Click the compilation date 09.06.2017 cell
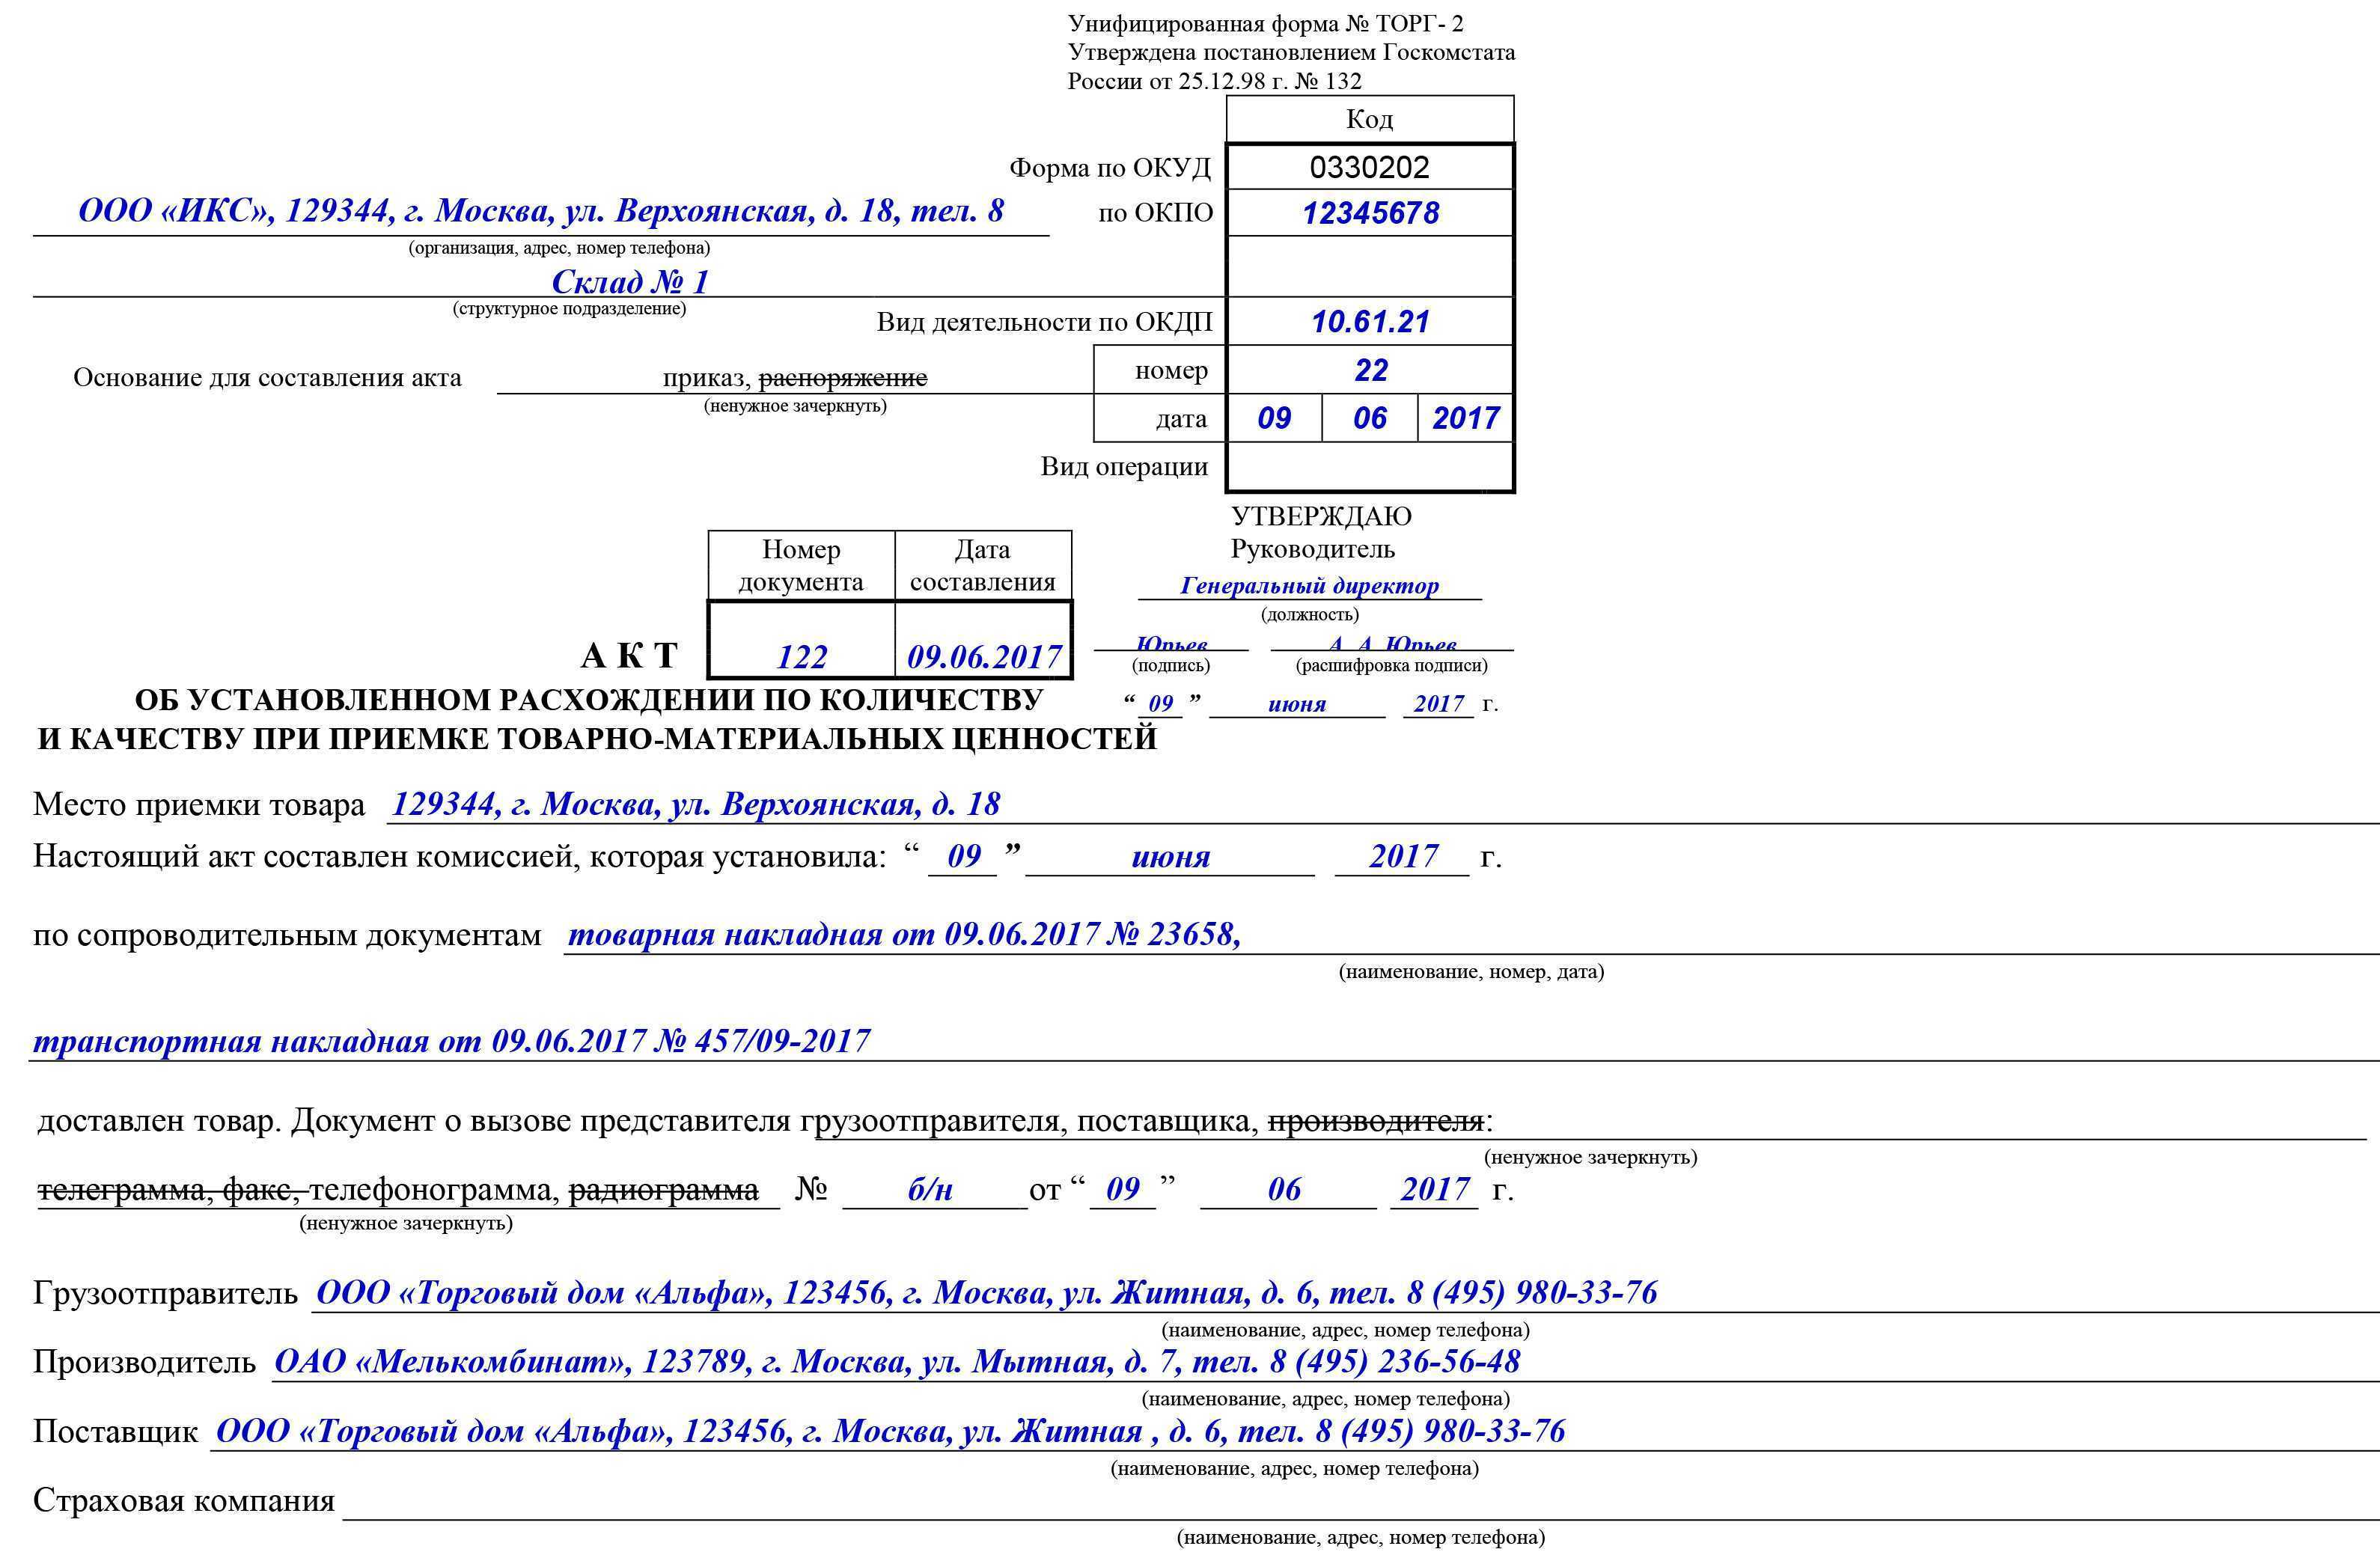Image resolution: width=2380 pixels, height=1555 pixels. pos(984,640)
